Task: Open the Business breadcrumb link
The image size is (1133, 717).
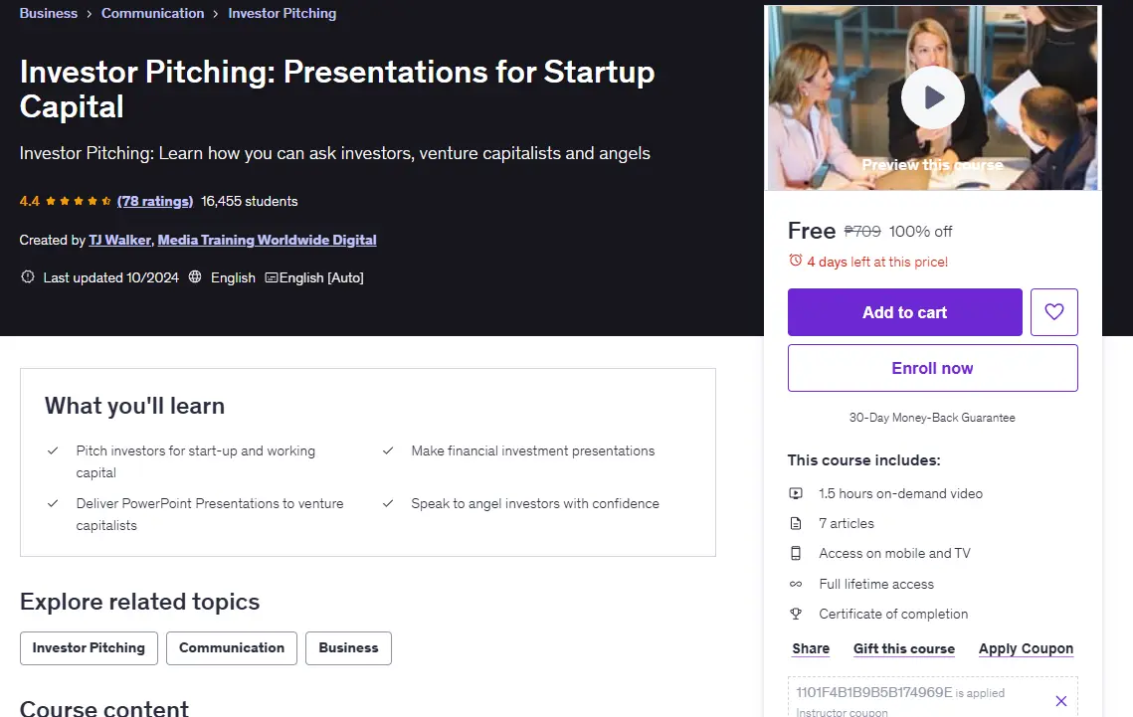Action: pyautogui.click(x=49, y=13)
